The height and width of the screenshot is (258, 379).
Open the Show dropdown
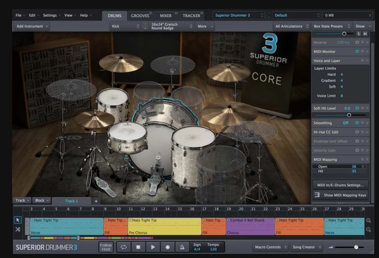(x=363, y=26)
